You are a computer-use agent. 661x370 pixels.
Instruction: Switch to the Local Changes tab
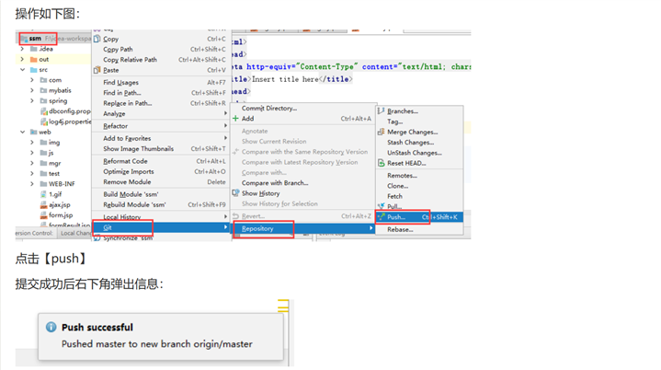click(x=74, y=233)
